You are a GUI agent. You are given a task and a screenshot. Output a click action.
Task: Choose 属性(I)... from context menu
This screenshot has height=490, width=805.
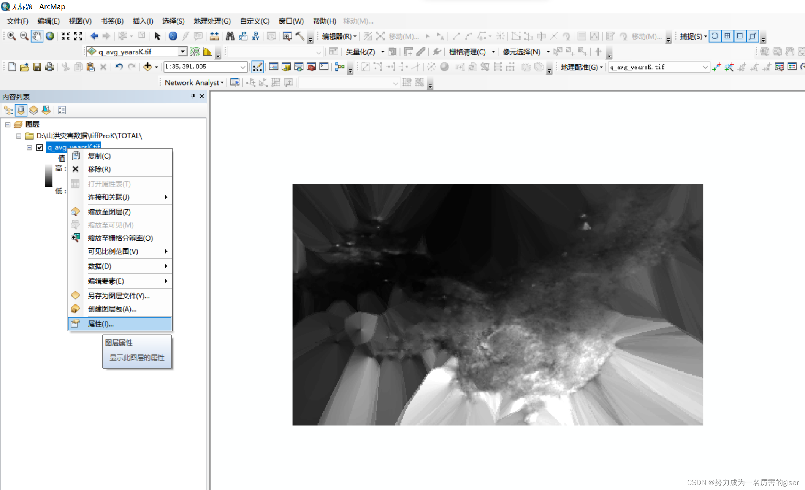tap(101, 324)
